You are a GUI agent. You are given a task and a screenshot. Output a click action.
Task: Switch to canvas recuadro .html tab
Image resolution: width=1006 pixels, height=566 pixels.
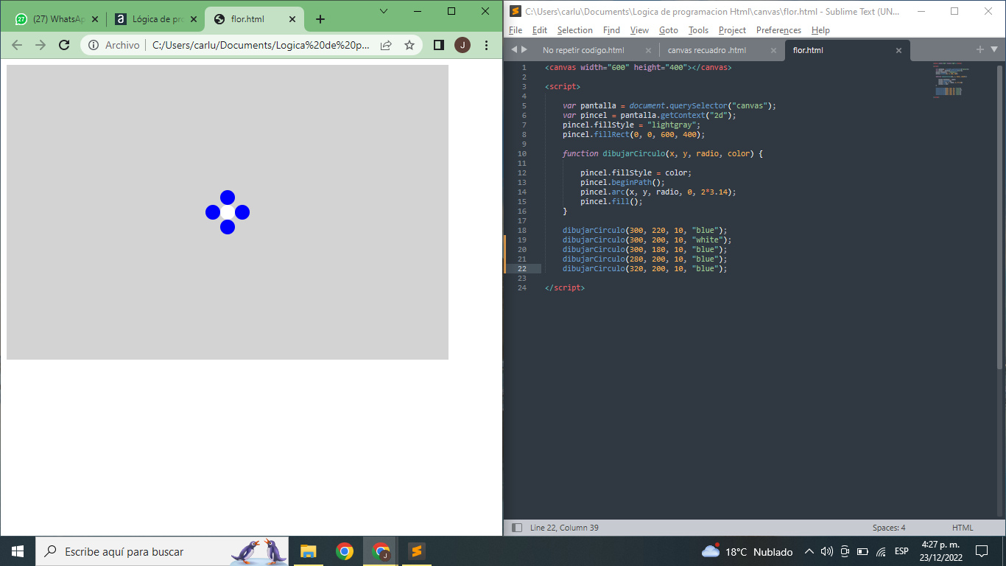(x=707, y=50)
